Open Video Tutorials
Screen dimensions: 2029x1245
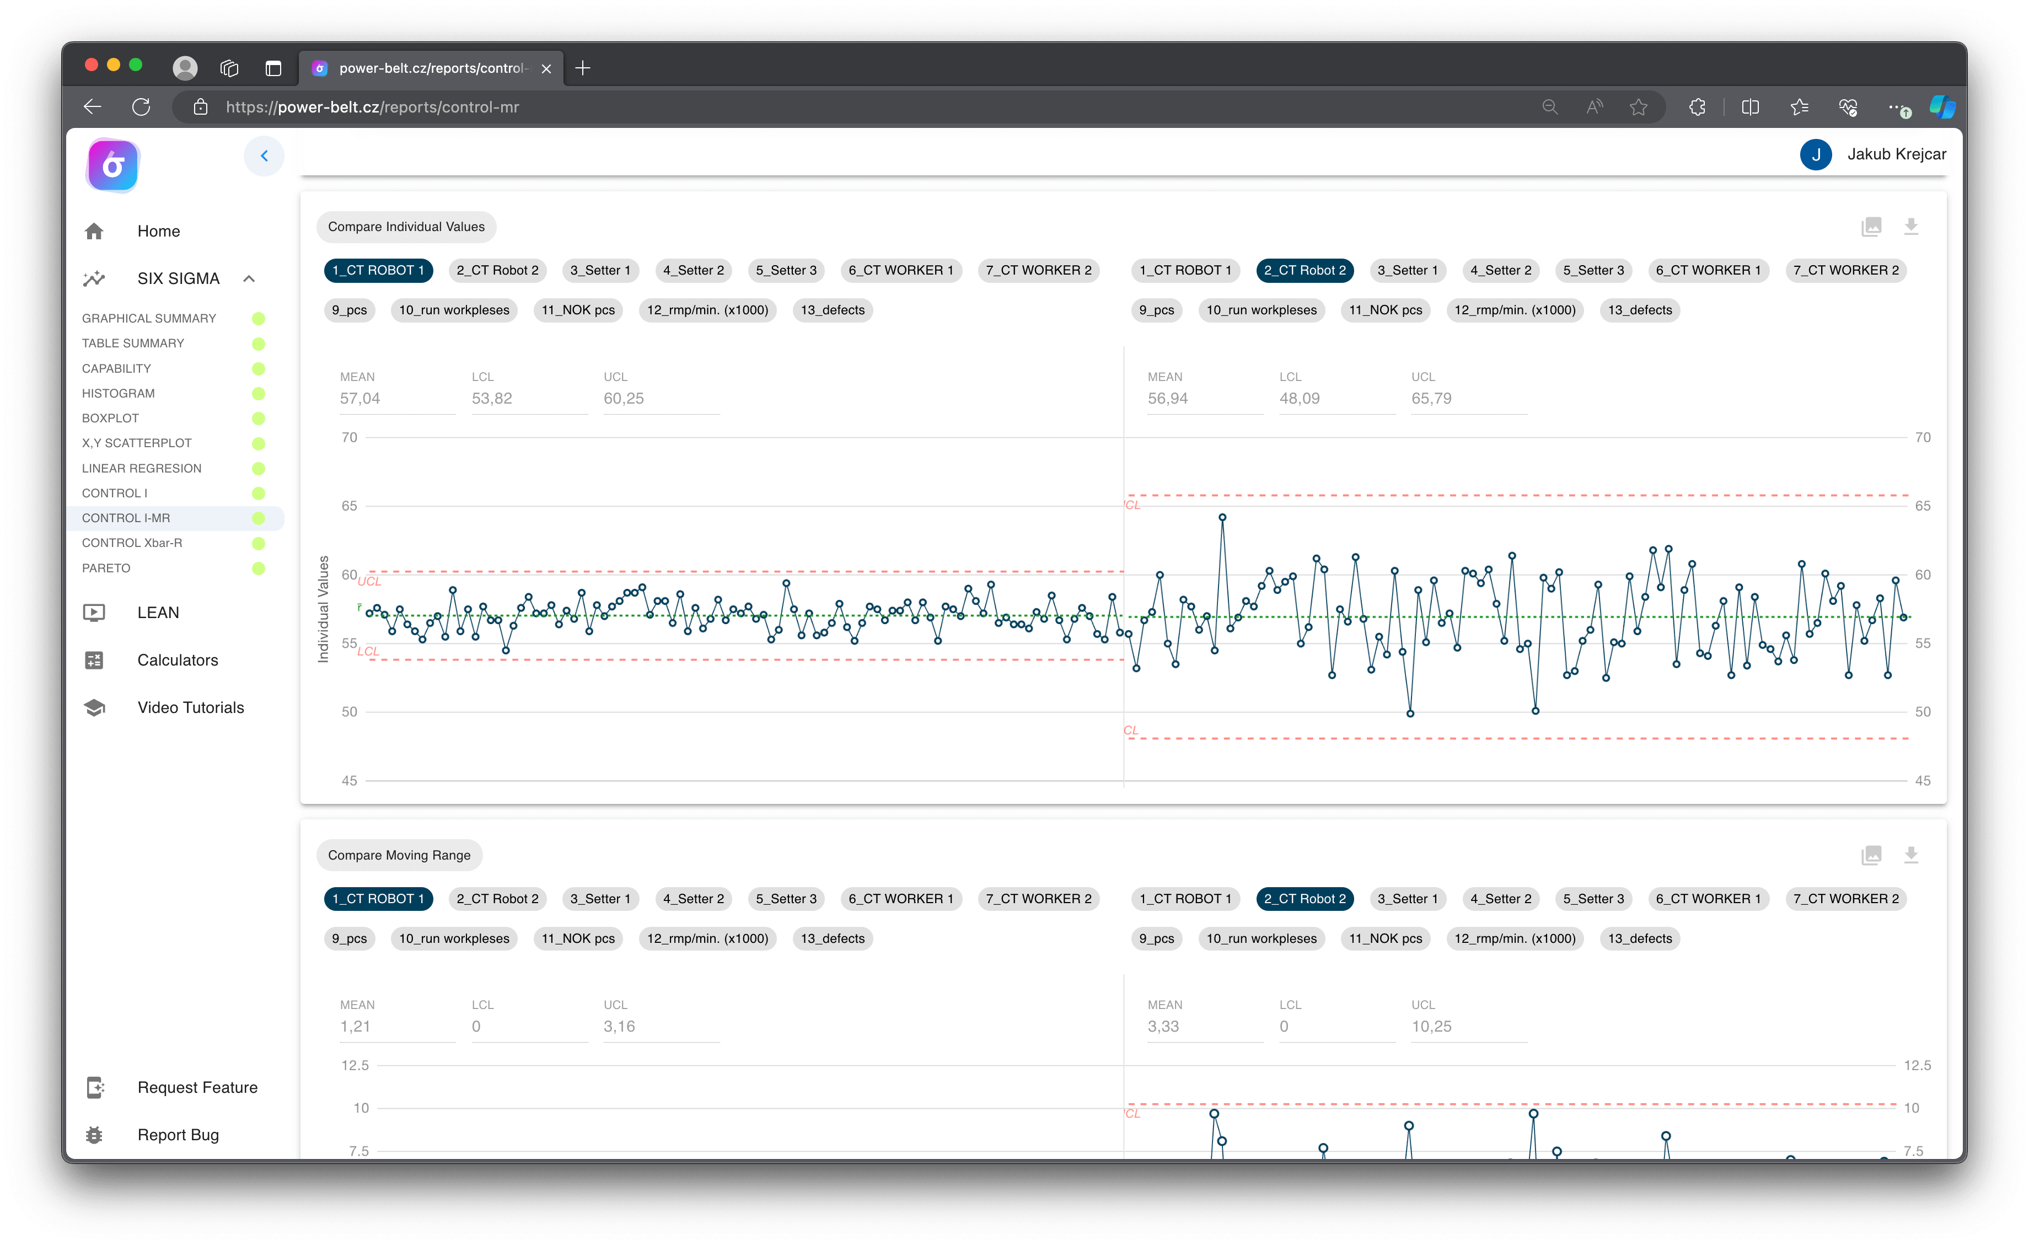(x=190, y=707)
